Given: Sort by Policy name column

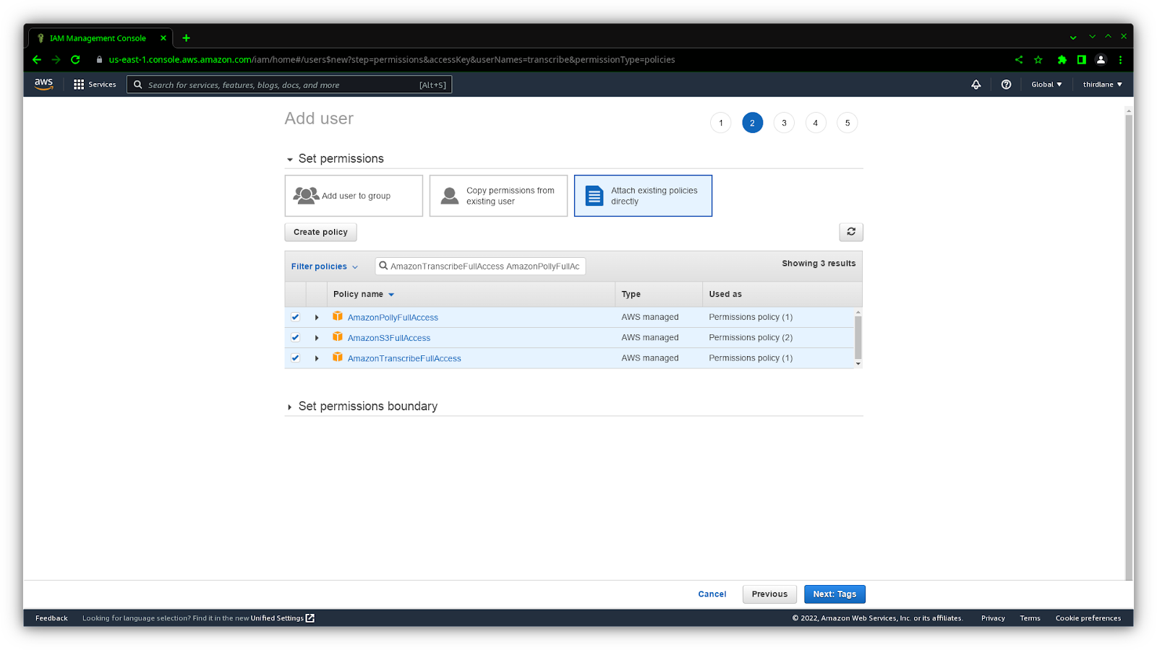Looking at the screenshot, I should (364, 294).
